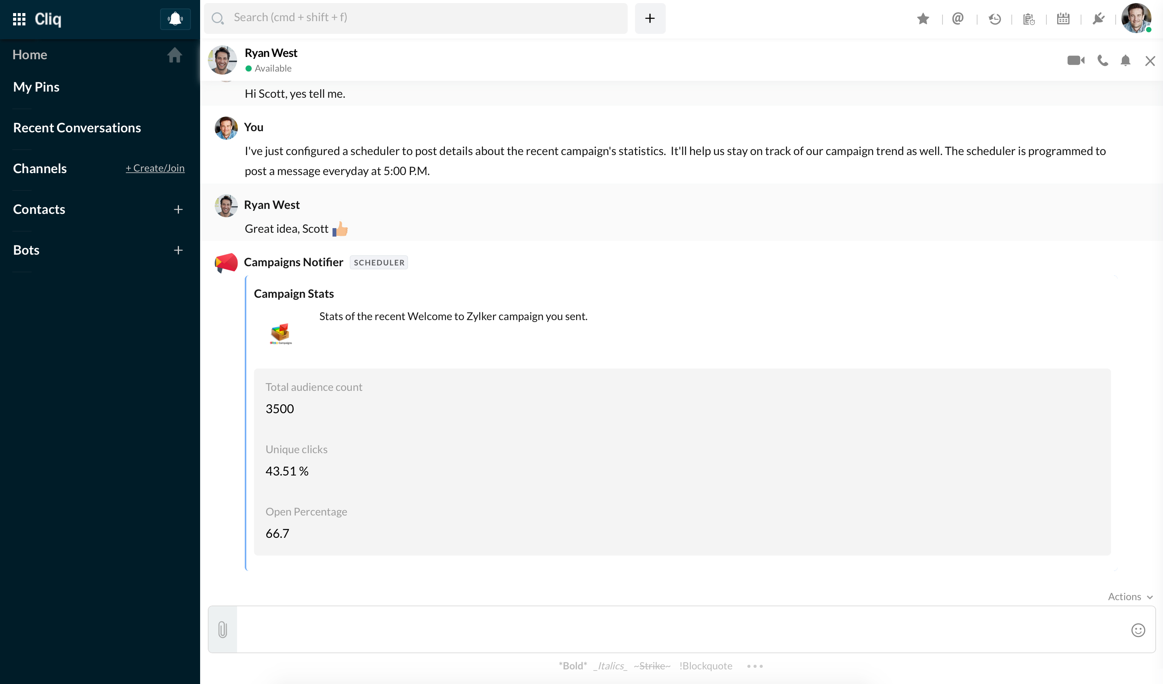Start an audio call with Ryan West
This screenshot has width=1163, height=684.
coord(1103,60)
